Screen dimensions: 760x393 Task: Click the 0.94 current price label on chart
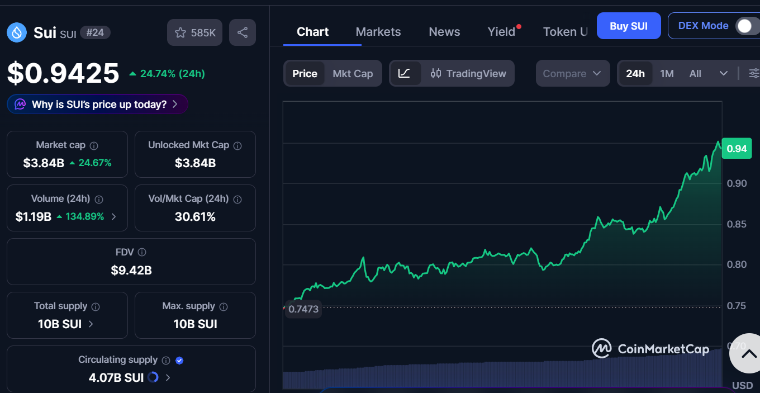[737, 148]
